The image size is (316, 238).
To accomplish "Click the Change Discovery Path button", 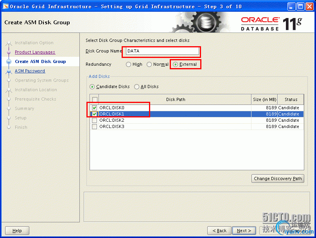I will tap(278, 178).
